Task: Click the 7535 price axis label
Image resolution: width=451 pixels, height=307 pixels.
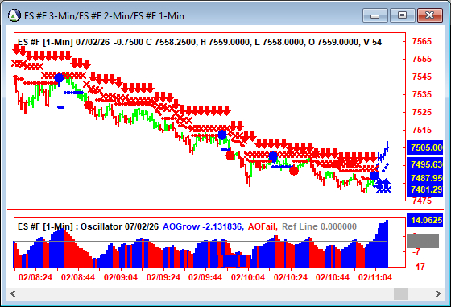Action: pos(422,94)
